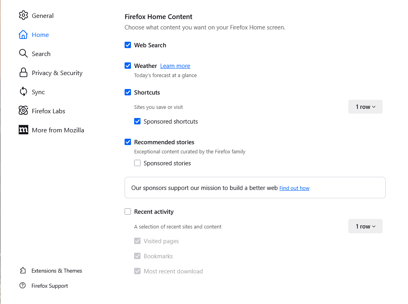Click the Search magnifying glass icon

coord(23,54)
